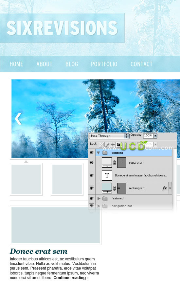Screen dimensions: 180x283
Task: Hide the content group with eye icon
Action: [x=92, y=152]
